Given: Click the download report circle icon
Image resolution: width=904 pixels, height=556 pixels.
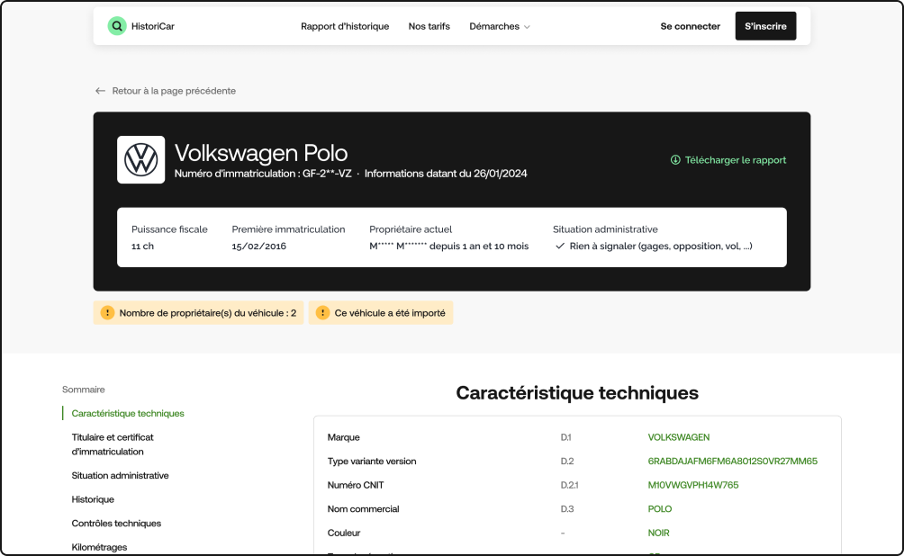Looking at the screenshot, I should [x=675, y=160].
